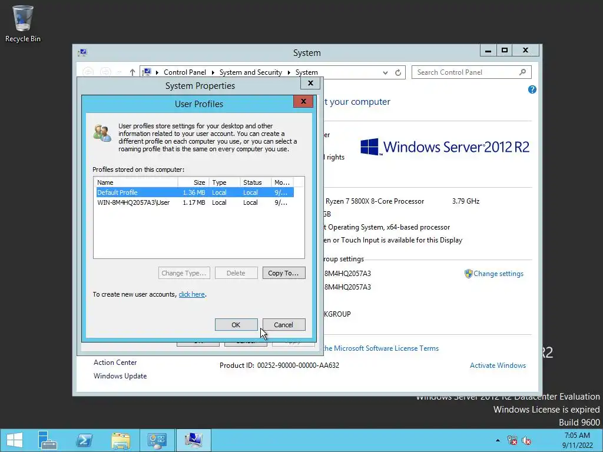Sort profiles by Type column

[x=224, y=182]
